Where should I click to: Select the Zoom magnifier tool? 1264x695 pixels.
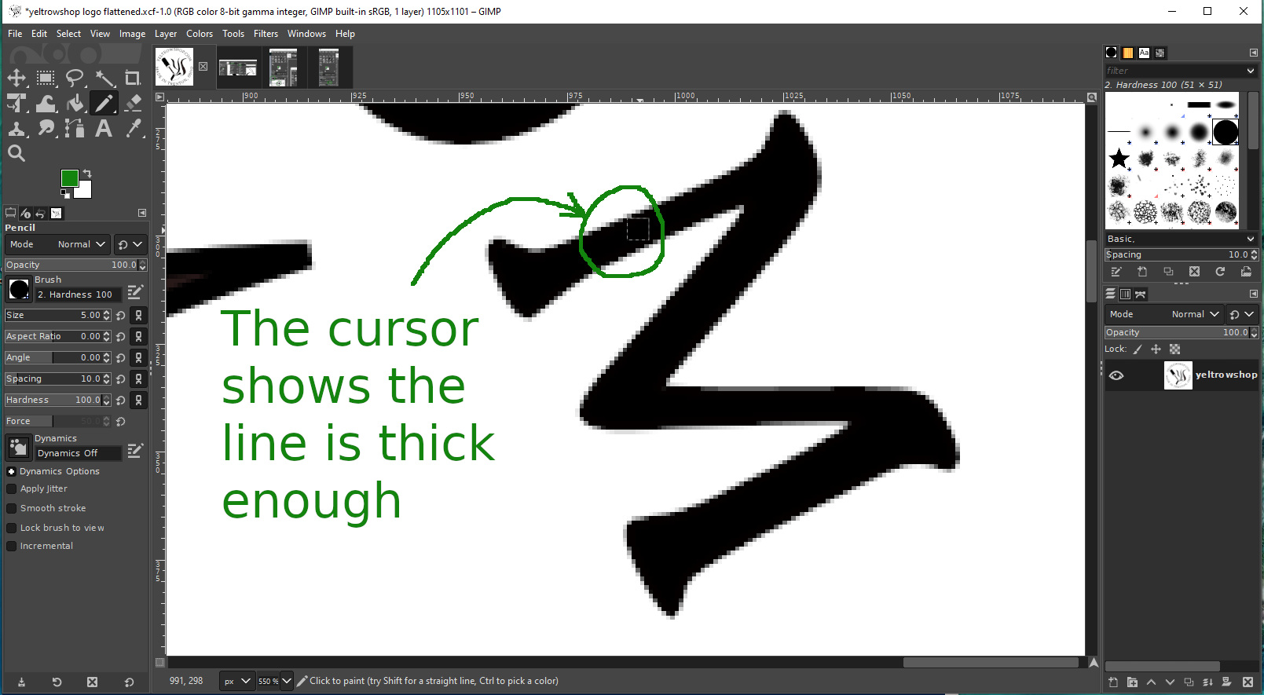16,154
